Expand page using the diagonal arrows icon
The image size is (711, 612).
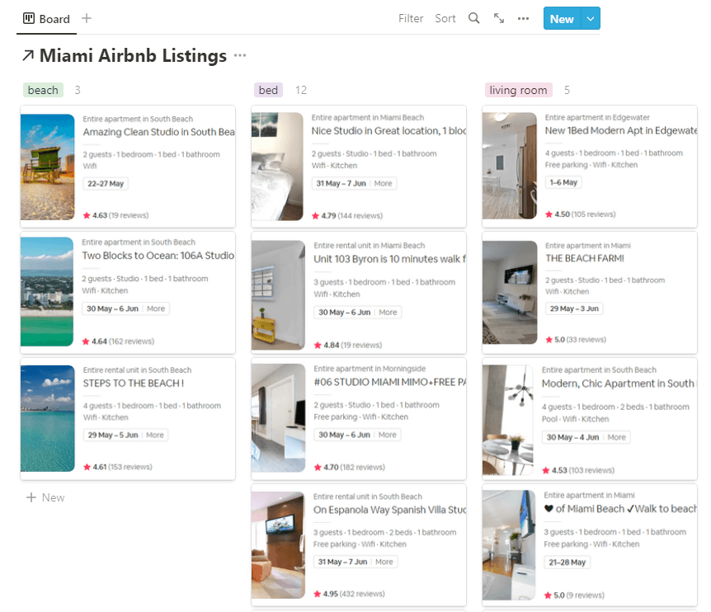[x=498, y=18]
